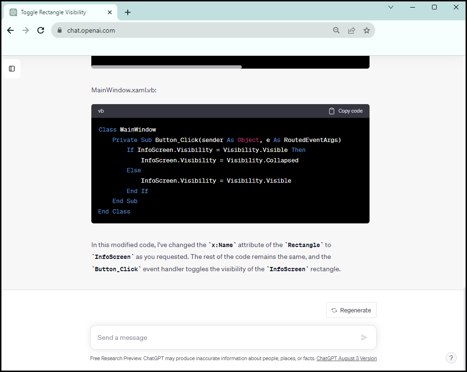Click the `Rectangle` inline code text
The height and width of the screenshot is (372, 467).
click(x=304, y=245)
